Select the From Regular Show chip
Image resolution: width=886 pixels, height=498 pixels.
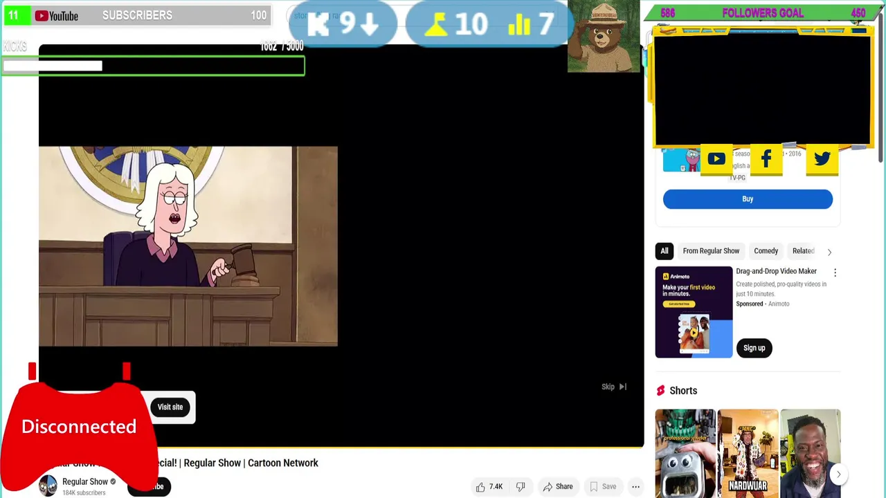pos(711,251)
